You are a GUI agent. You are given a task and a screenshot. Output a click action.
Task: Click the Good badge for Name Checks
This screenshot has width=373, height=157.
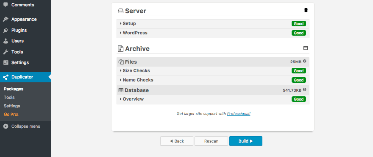pyautogui.click(x=299, y=80)
